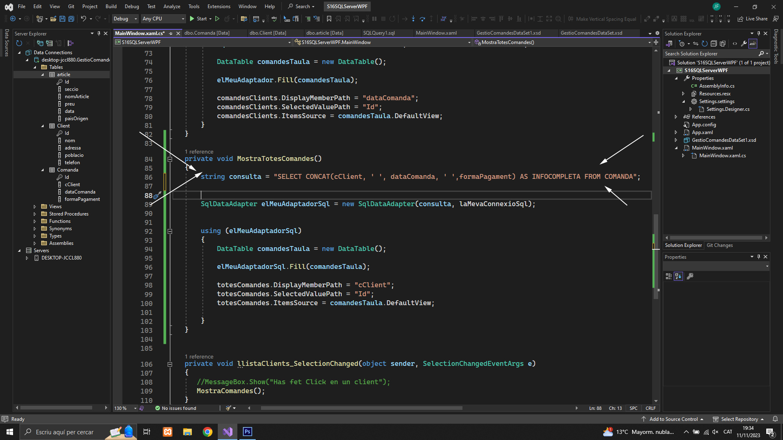Viewport: 783px width, 440px height.
Task: Toggle auto-hide pin on Solution Explorer panel
Action: [x=759, y=33]
